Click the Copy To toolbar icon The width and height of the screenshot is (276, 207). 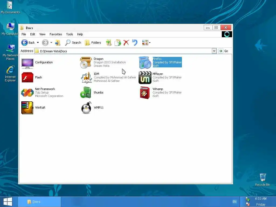pyautogui.click(x=118, y=43)
